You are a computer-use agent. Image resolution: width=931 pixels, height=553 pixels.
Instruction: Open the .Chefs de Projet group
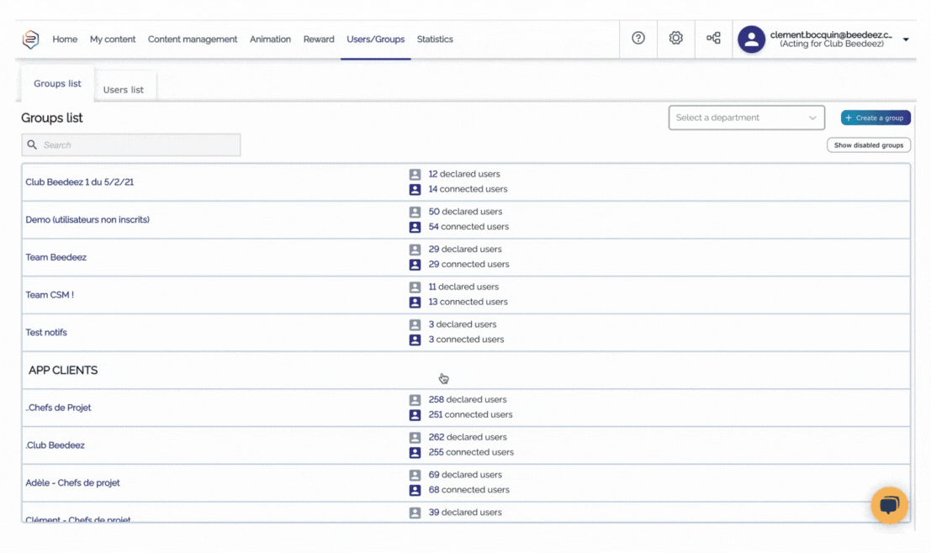point(59,408)
